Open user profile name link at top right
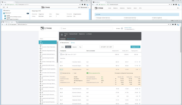 [128, 28]
